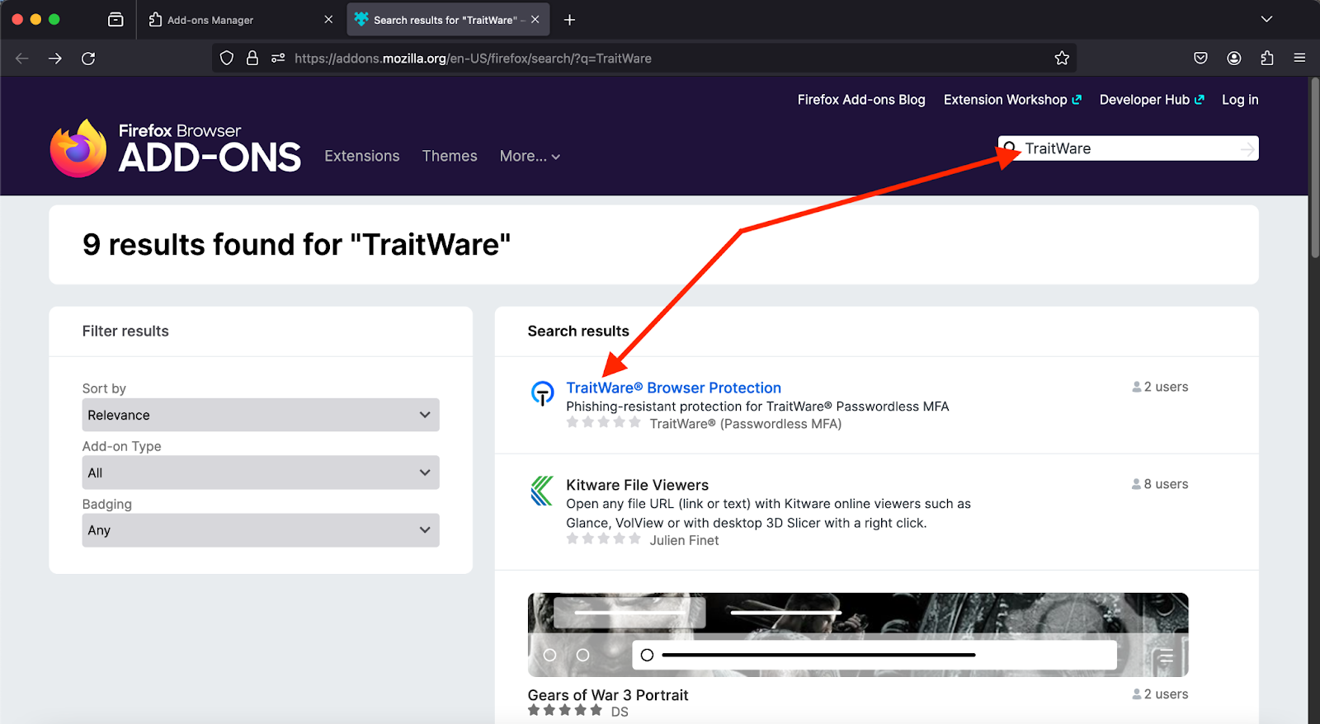Open TraitWare Browser Protection result
This screenshot has width=1320, height=724.
click(673, 388)
